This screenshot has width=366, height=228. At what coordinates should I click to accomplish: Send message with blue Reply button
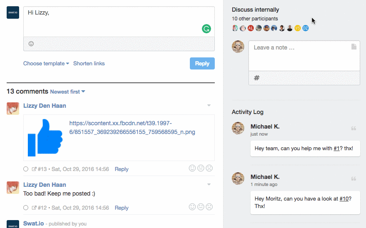pos(202,64)
